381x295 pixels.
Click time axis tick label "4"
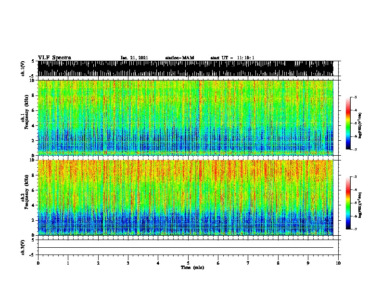[158, 263]
